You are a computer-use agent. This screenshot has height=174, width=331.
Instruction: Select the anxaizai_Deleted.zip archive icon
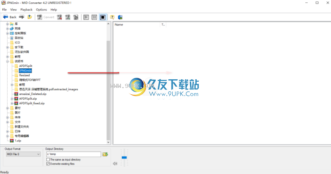[x=16, y=94]
